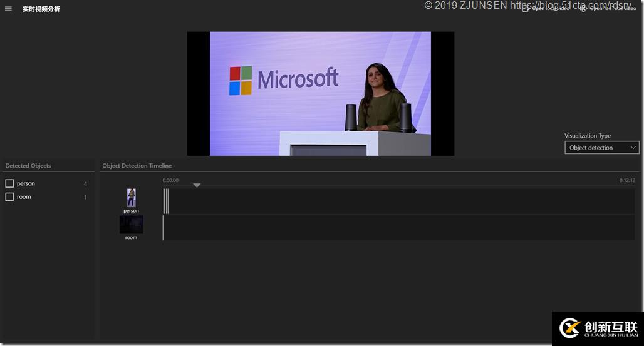Click the Detected Objects heading
Image resolution: width=644 pixels, height=346 pixels.
click(x=28, y=166)
